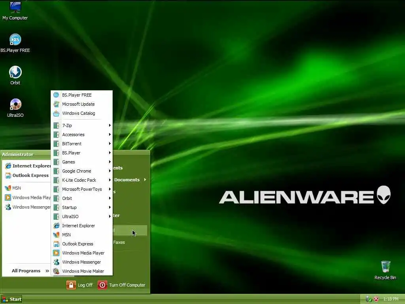Select Windows Catalog menu entry
Image resolution: width=405 pixels, height=304 pixels.
pos(81,113)
